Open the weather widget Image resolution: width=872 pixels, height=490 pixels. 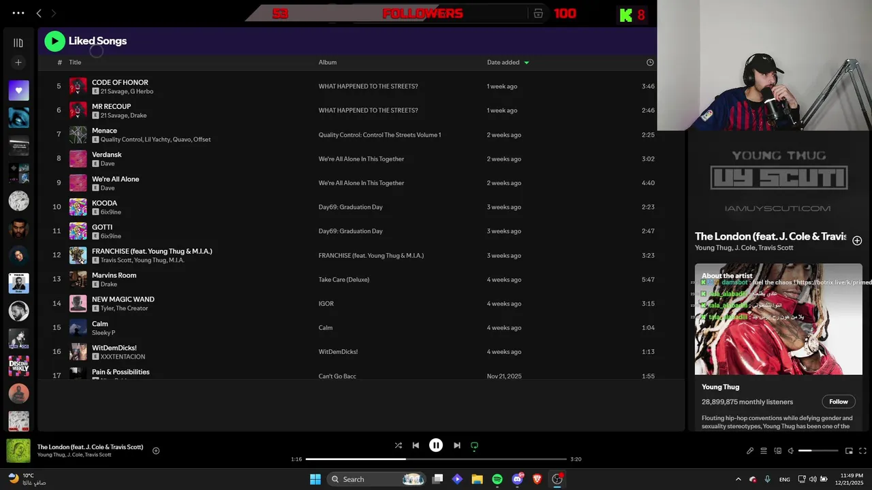tap(27, 479)
